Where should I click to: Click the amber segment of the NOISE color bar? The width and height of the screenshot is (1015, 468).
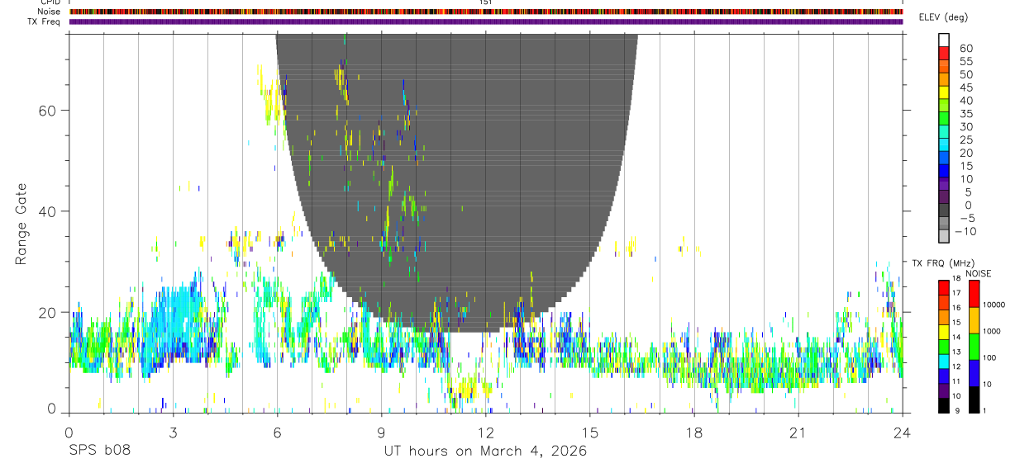[974, 320]
